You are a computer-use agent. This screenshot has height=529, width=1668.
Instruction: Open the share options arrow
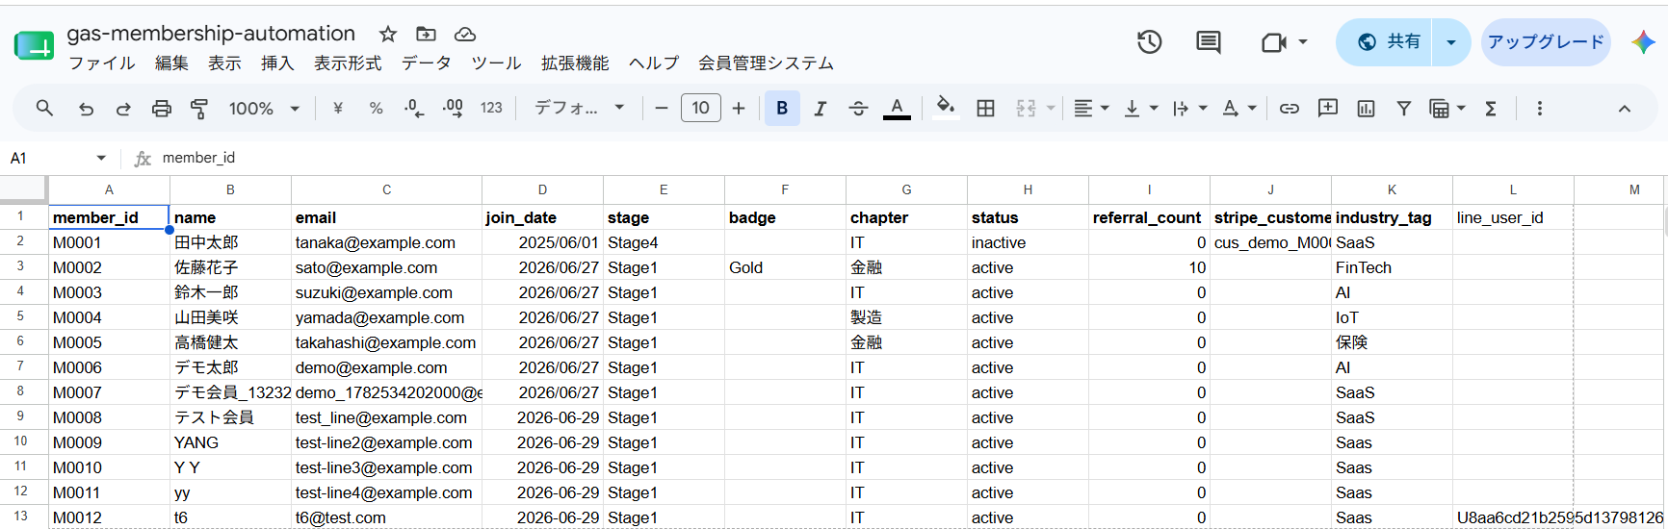[x=1451, y=42]
